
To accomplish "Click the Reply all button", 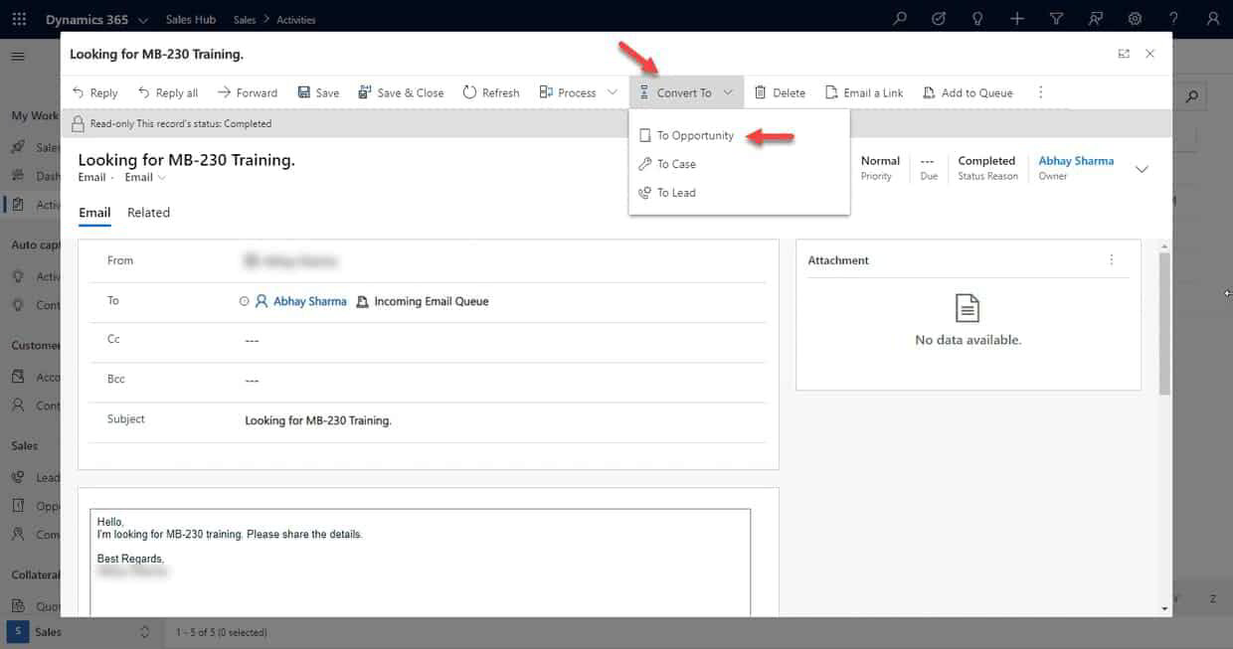I will coord(167,91).
